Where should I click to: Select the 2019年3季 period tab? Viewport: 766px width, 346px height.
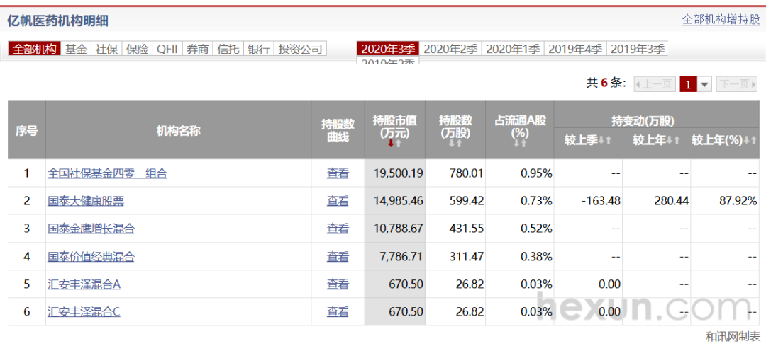click(638, 49)
